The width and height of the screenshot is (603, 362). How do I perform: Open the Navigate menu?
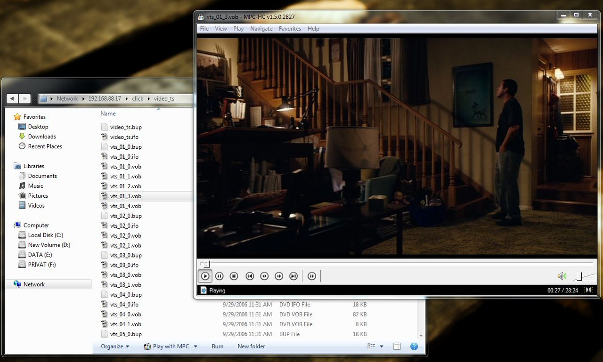(x=261, y=29)
